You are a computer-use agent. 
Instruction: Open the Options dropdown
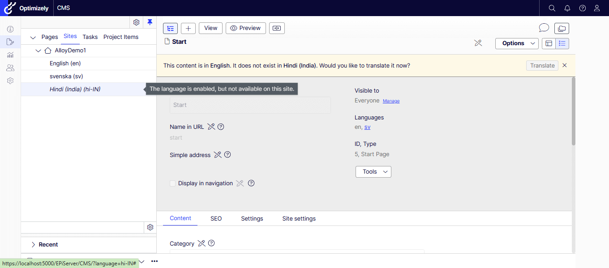tap(516, 43)
